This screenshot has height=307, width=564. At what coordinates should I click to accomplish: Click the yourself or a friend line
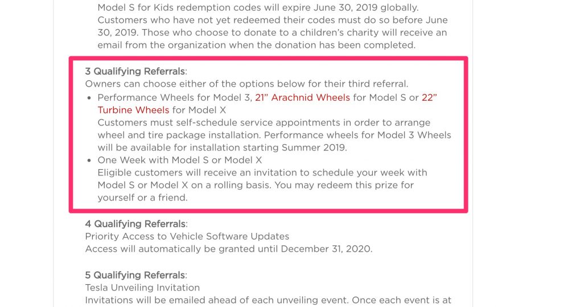tap(142, 198)
